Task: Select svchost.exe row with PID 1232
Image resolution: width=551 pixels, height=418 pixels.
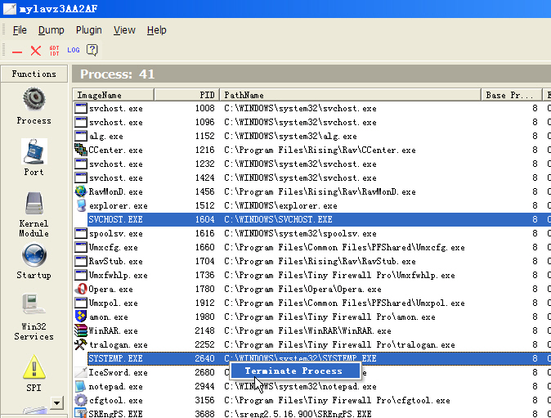Action: (x=312, y=164)
